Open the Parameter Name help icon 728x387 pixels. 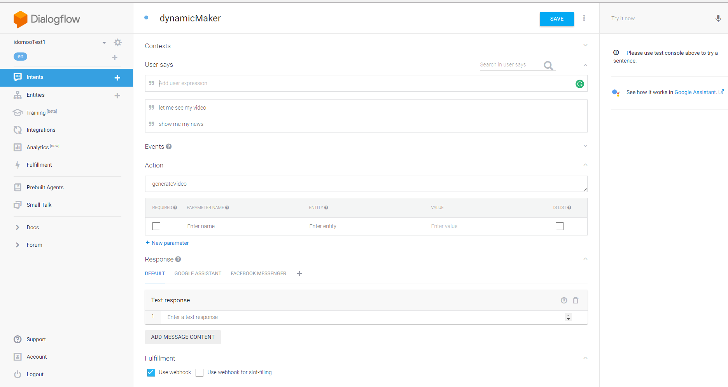(x=227, y=207)
